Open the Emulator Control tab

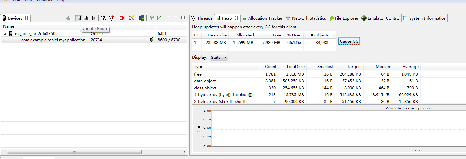click(x=381, y=18)
